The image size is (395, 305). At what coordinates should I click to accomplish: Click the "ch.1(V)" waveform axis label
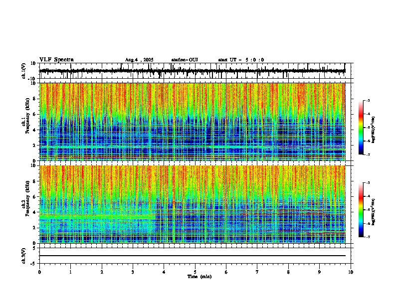tap(24, 71)
